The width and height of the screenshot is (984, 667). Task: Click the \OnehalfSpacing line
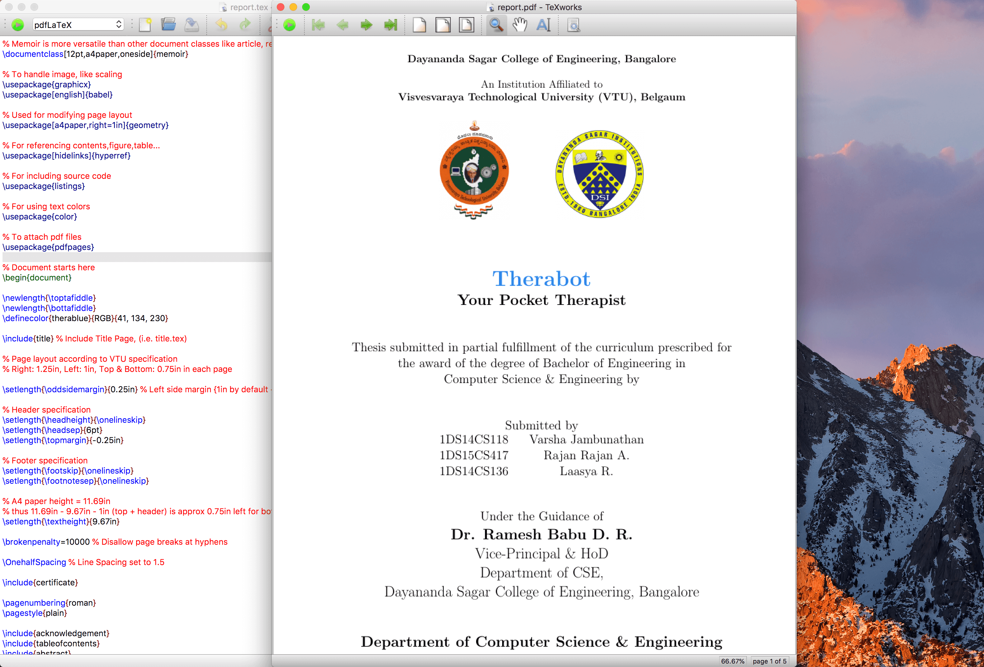(34, 562)
